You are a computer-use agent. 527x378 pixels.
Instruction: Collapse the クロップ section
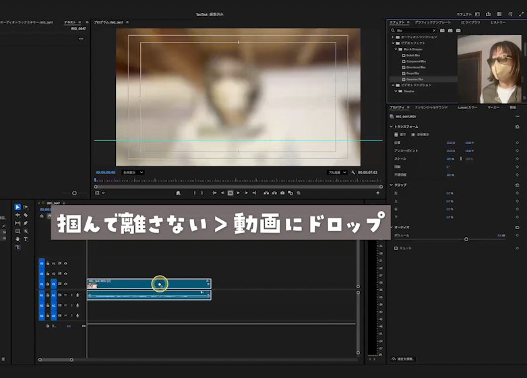click(391, 185)
